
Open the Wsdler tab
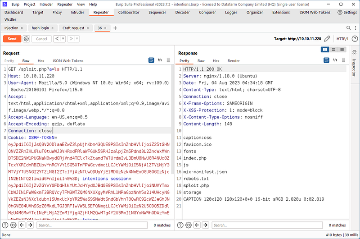coord(10,19)
